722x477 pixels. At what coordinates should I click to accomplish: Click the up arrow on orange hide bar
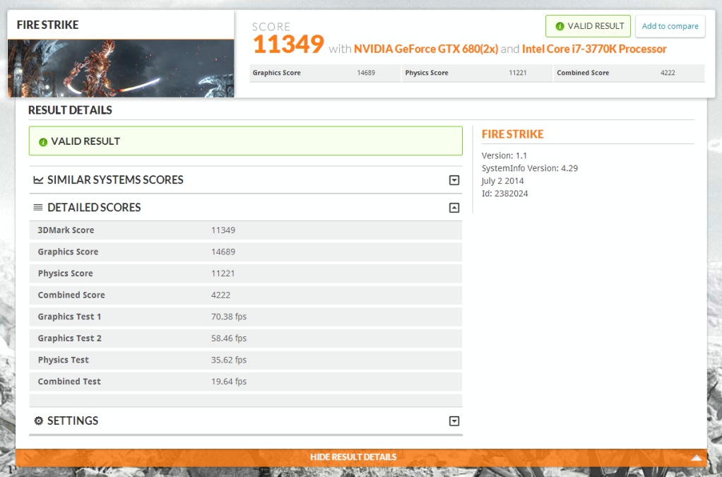pos(696,458)
